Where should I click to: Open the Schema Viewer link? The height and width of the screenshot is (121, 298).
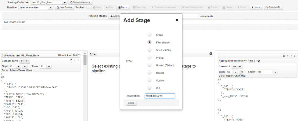click(17, 70)
